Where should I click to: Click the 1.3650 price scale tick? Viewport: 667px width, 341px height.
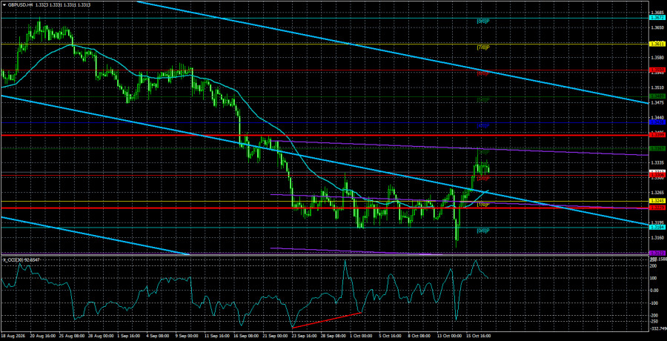pos(657,27)
